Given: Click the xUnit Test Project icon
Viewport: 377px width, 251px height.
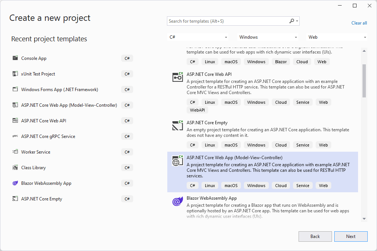Looking at the screenshot, I should (x=15, y=74).
